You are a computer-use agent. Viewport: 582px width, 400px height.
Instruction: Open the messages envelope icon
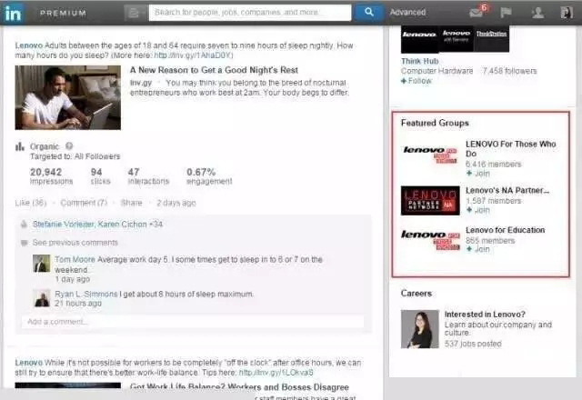[476, 13]
